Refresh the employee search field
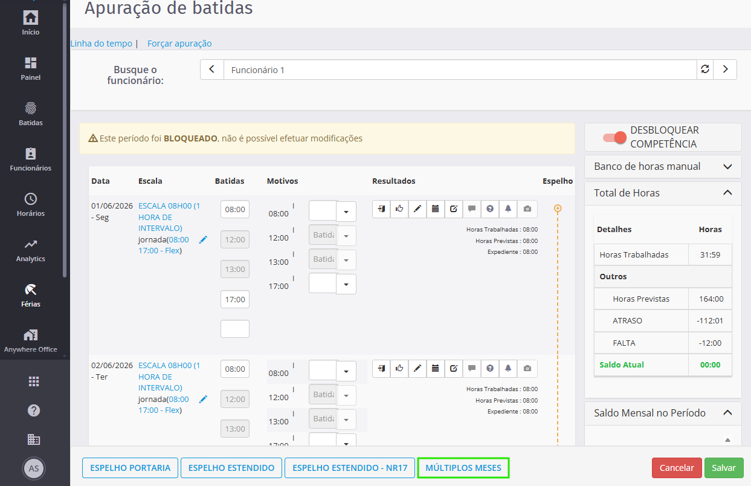Screen dimensions: 751x486 pos(705,70)
